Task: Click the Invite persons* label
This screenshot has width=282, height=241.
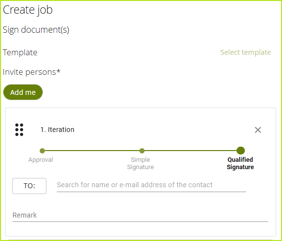Action: 31,72
